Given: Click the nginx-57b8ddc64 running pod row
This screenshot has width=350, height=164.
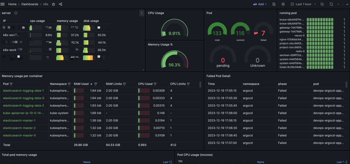Looking at the screenshot, I should [x=313, y=39].
